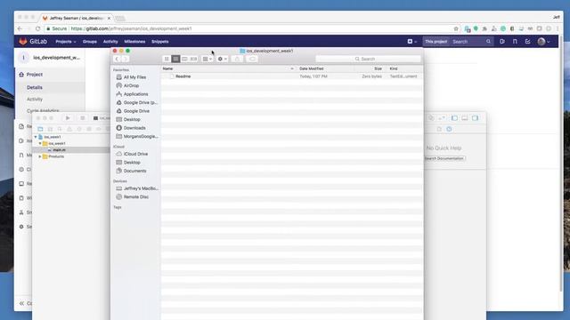Image resolution: width=570 pixels, height=320 pixels.
Task: Go forward in the Finder window
Action: [x=125, y=59]
